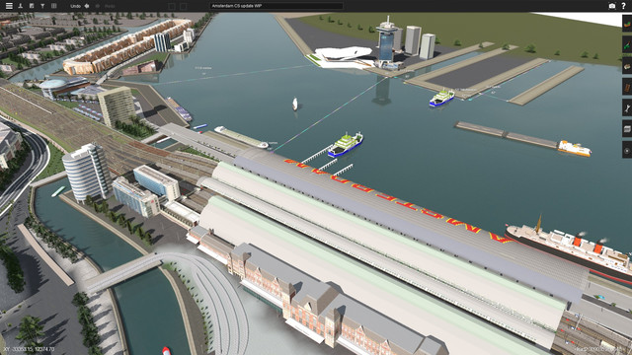
Task: Click the XY coordinates readout
Action: point(29,349)
